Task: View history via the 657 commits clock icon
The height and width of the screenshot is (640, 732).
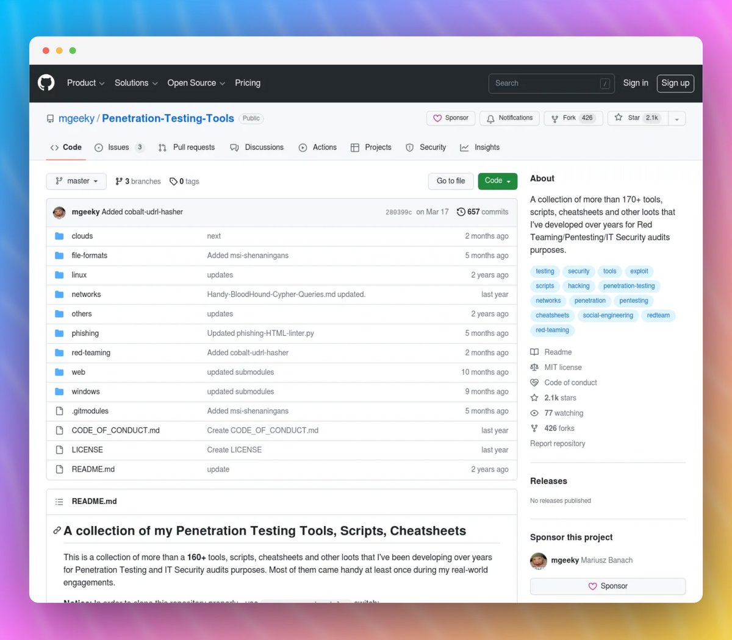Action: tap(461, 212)
